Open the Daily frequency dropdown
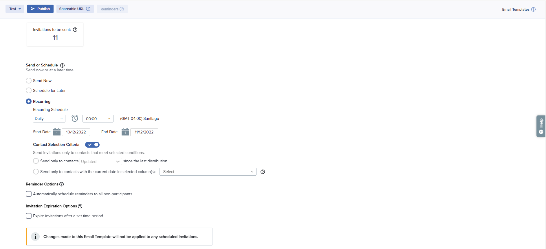 point(49,119)
